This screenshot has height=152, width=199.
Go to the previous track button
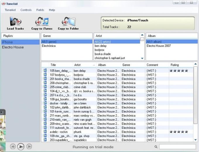point(13,146)
